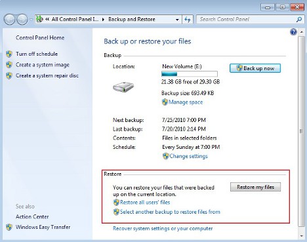Click the Every Sunday at 7:00 PM schedule text
307x242 pixels.
tap(191, 147)
